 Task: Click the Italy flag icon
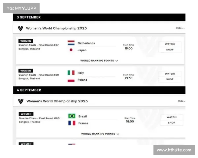[x=71, y=73]
